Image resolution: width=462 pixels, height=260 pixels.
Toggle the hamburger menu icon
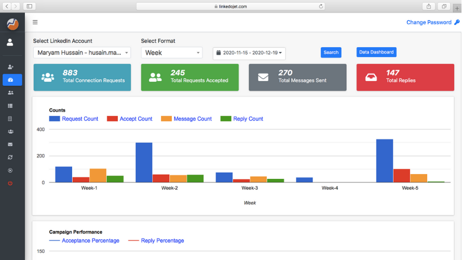point(35,22)
